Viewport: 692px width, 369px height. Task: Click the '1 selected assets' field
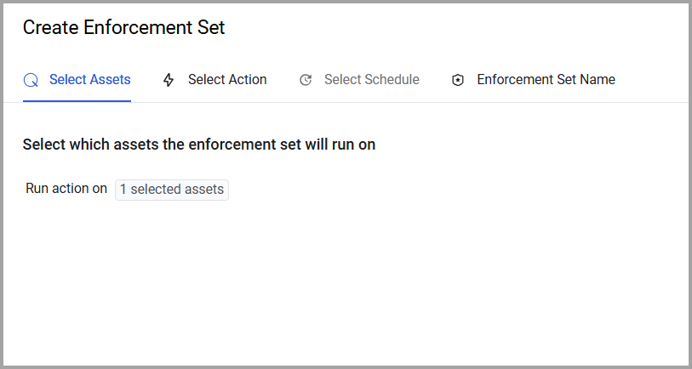point(172,190)
